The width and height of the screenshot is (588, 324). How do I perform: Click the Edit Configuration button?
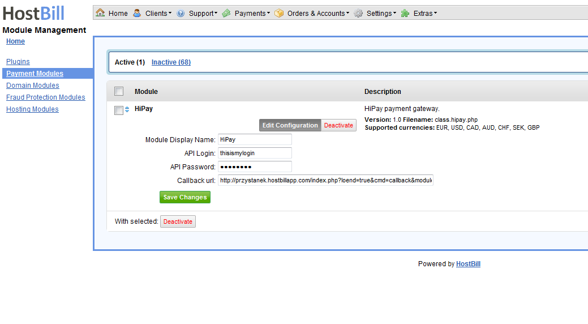[290, 125]
